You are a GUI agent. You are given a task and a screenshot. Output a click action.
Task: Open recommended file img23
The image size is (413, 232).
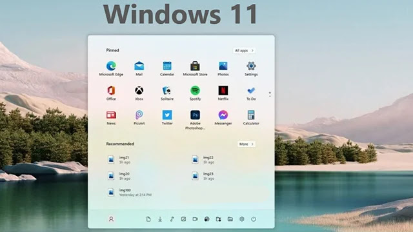[203, 176]
